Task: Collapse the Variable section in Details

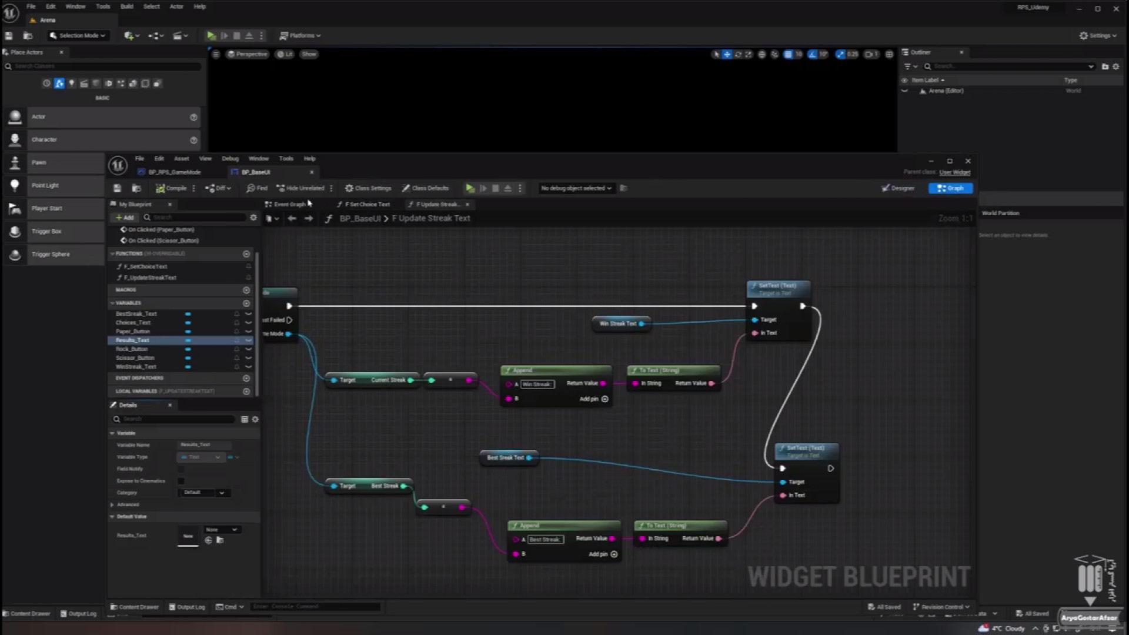Action: coord(112,433)
